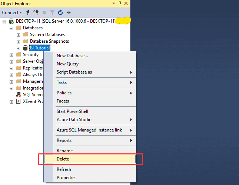Image resolution: width=239 pixels, height=185 pixels.
Task: Pin the Object Explorer panel with pushpin icon
Action: [120, 3]
